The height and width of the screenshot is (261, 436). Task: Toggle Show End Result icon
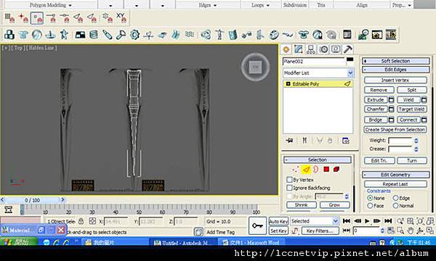[x=304, y=141]
